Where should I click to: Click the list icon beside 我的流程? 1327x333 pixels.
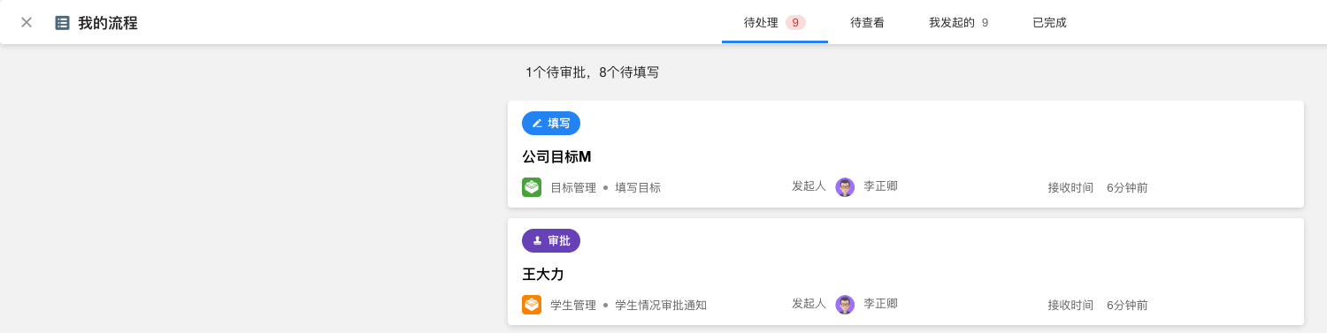(x=63, y=23)
